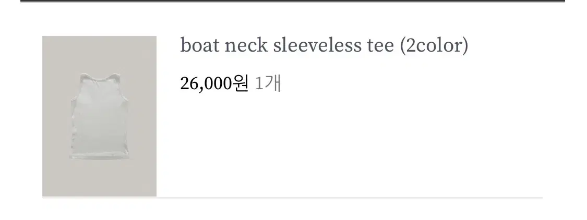Image resolution: width=587 pixels, height=220 pixels.
Task: Click the tank top hem in thumbnail
Action: (x=100, y=157)
